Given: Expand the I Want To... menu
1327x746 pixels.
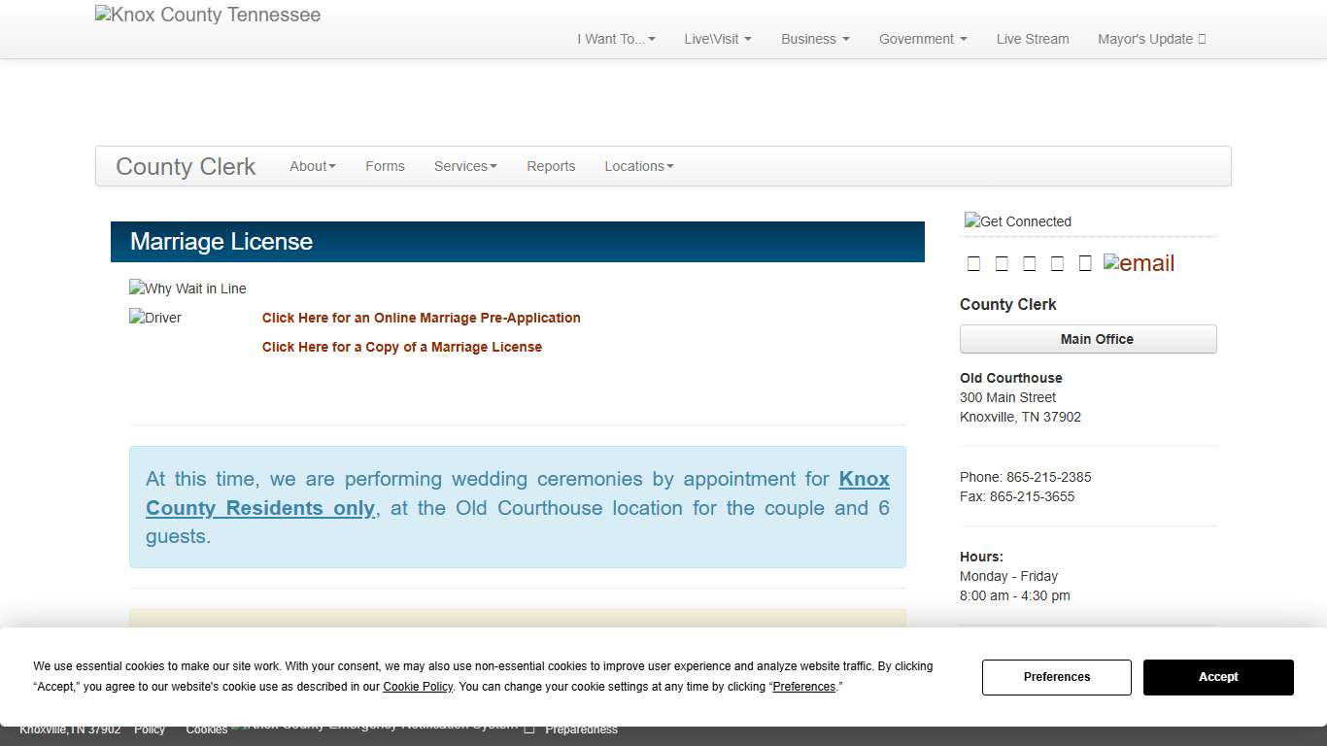Looking at the screenshot, I should pos(615,39).
